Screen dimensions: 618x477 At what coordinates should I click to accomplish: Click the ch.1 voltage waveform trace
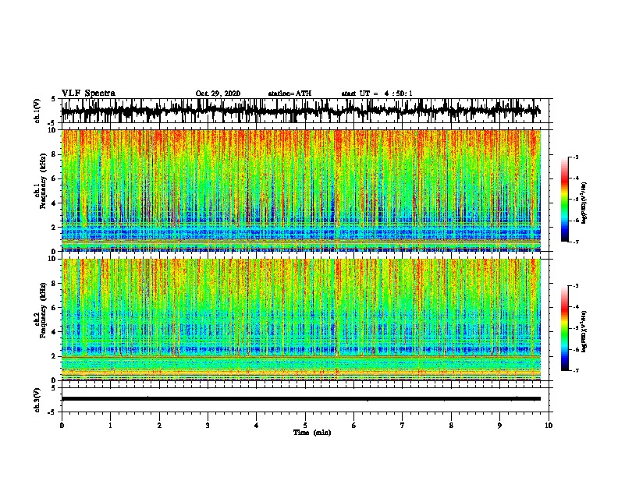[300, 111]
